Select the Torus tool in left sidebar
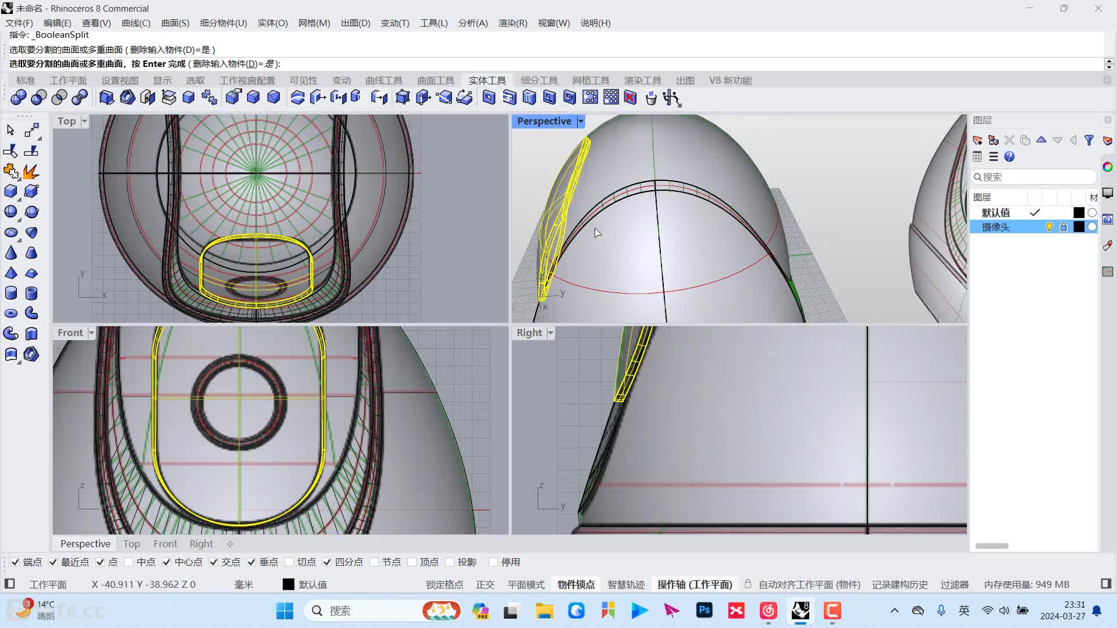Viewport: 1117px width, 628px height. [11, 313]
